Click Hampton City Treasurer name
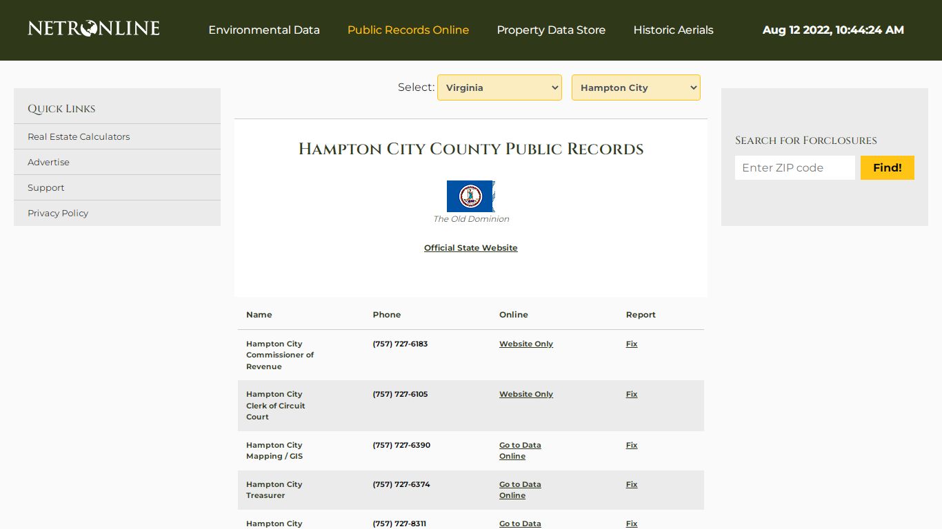This screenshot has width=942, height=529. coord(274,490)
